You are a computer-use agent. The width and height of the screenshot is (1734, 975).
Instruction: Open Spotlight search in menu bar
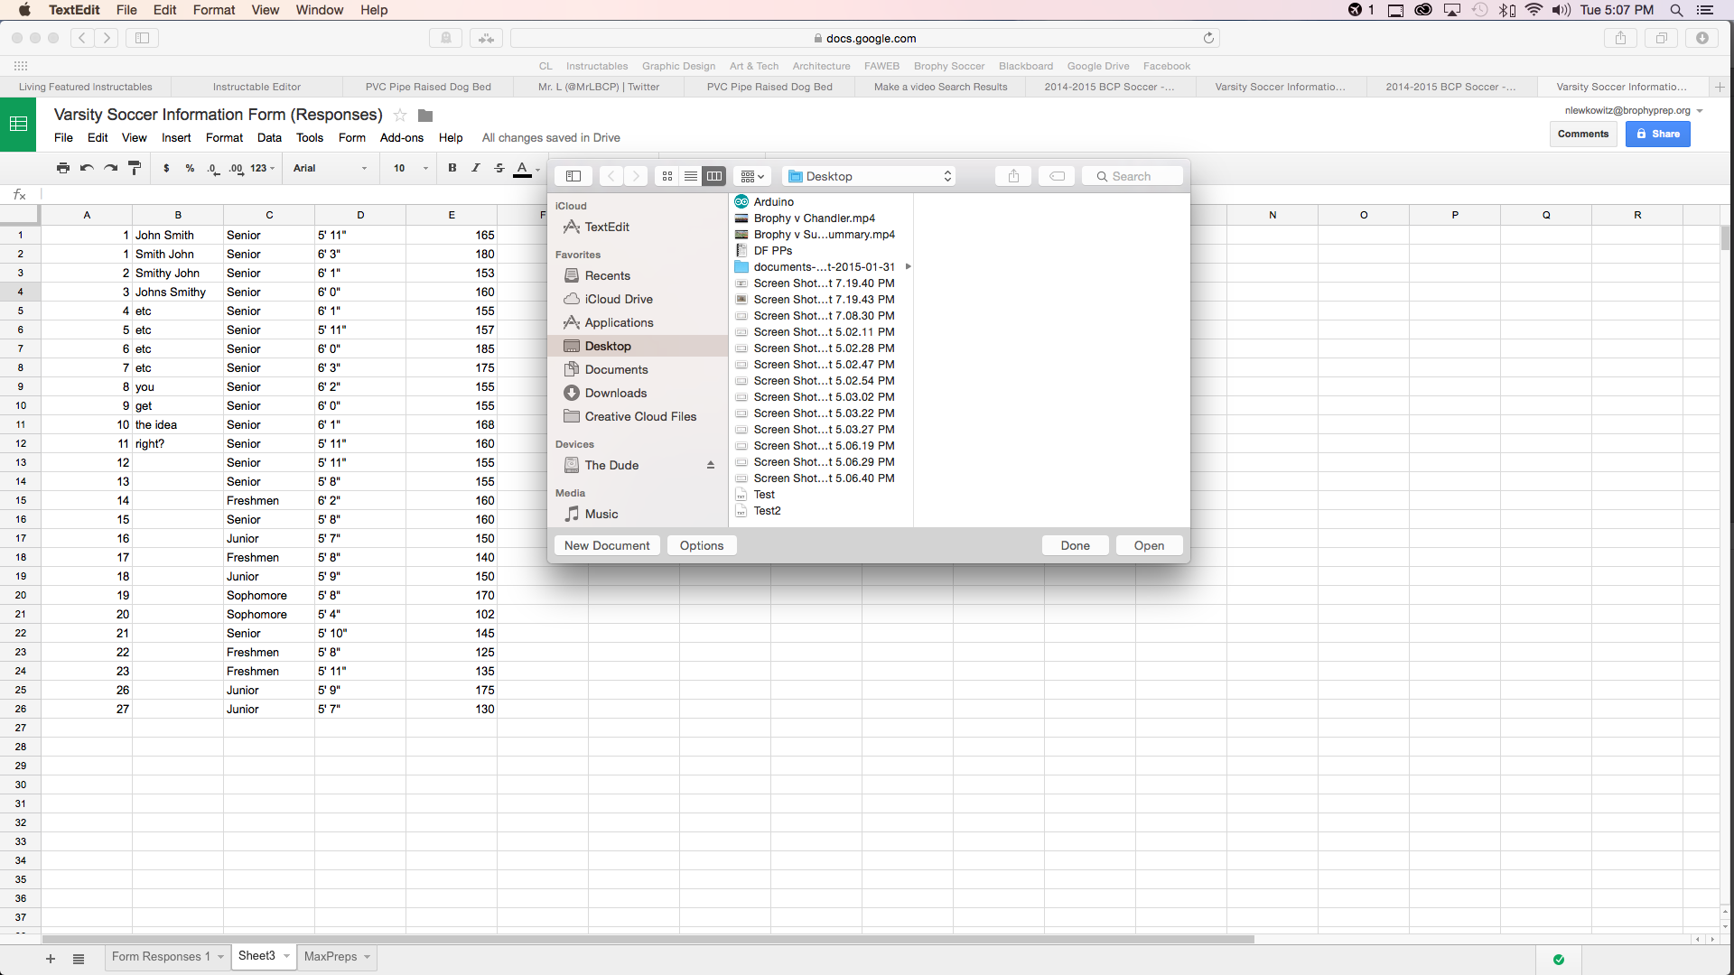click(1676, 10)
